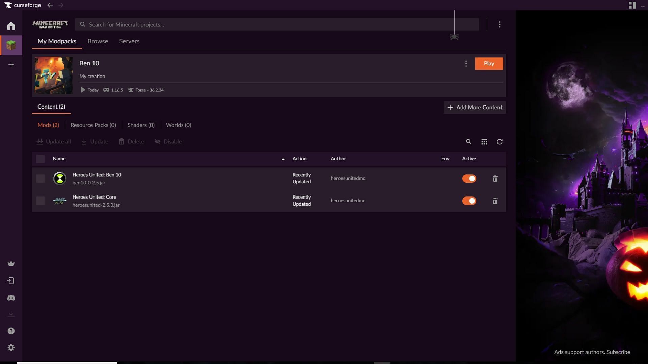Screen dimensions: 648x364
Task: Click the Disable toolbar button
Action: click(168, 142)
